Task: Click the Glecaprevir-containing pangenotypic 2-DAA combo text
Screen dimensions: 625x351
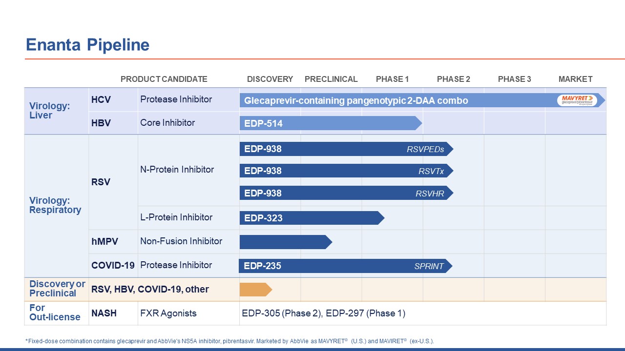Action: pos(356,101)
